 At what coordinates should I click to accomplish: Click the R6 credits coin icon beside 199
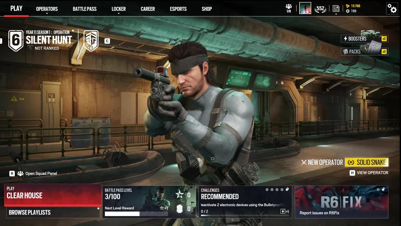point(347,11)
